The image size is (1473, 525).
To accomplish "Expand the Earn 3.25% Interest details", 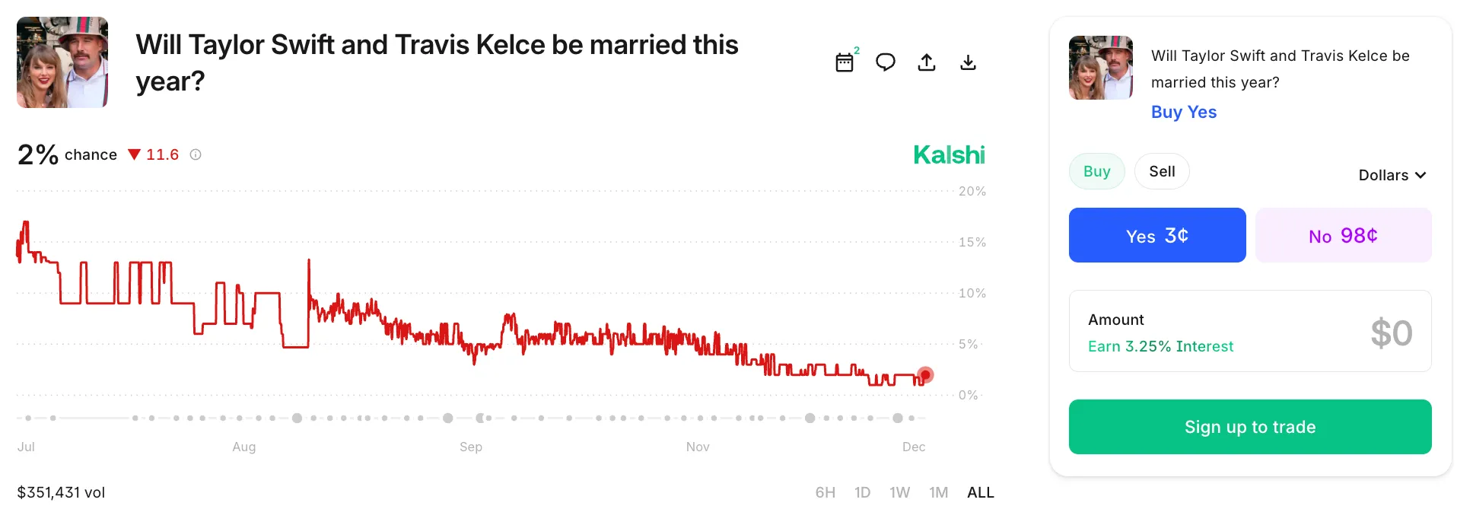I will tap(1161, 346).
